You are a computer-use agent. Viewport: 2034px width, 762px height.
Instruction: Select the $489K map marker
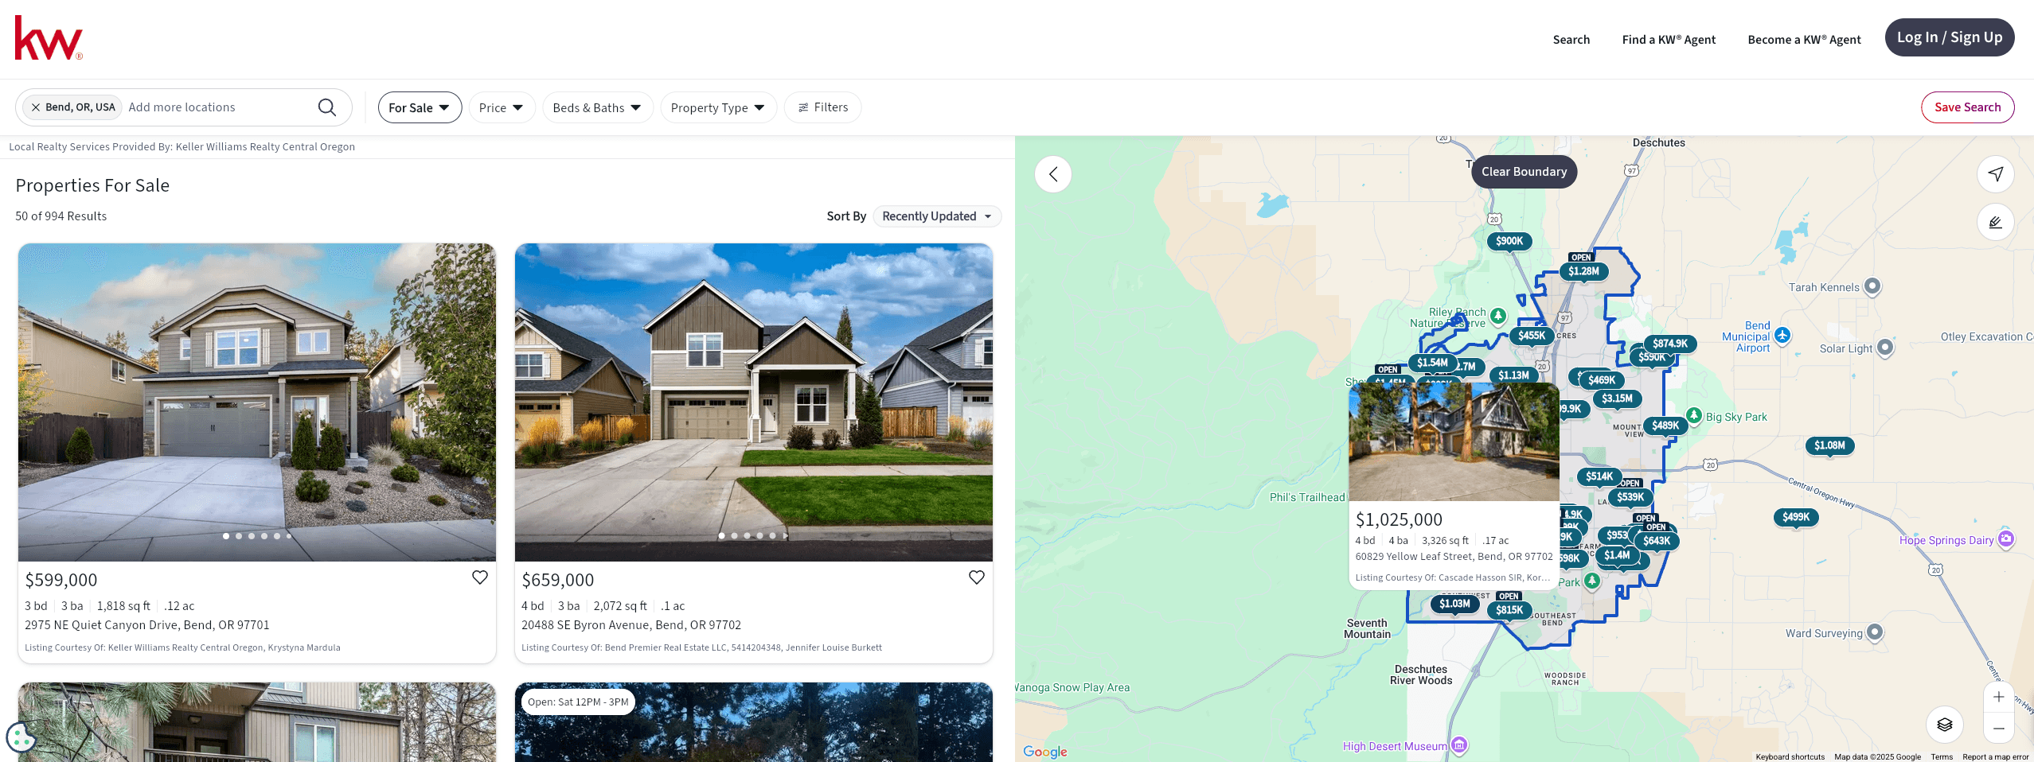pos(1665,426)
